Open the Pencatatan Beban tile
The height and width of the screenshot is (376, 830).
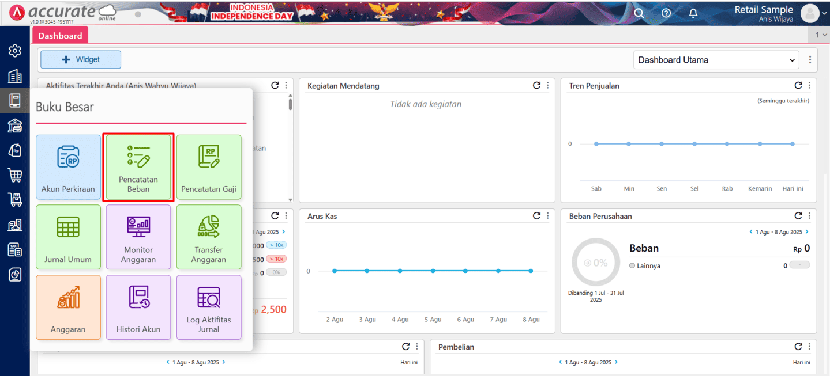tap(138, 168)
